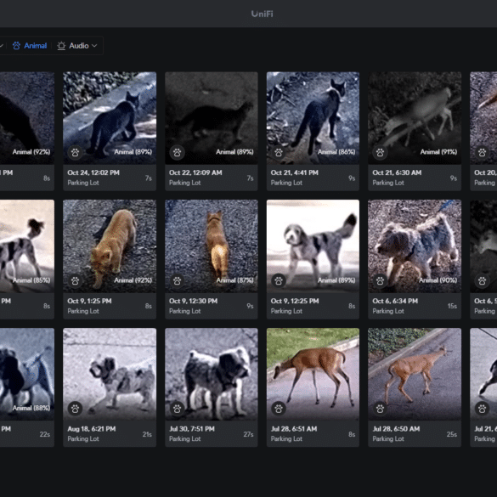This screenshot has height=497, width=497.
Task: Select the Animal detection filter
Action: (x=30, y=46)
